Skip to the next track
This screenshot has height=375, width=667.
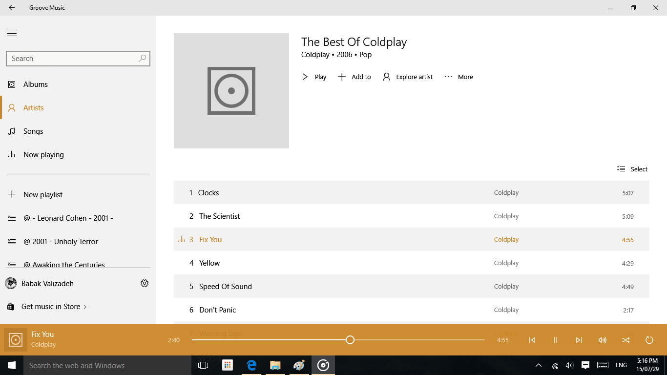point(579,340)
